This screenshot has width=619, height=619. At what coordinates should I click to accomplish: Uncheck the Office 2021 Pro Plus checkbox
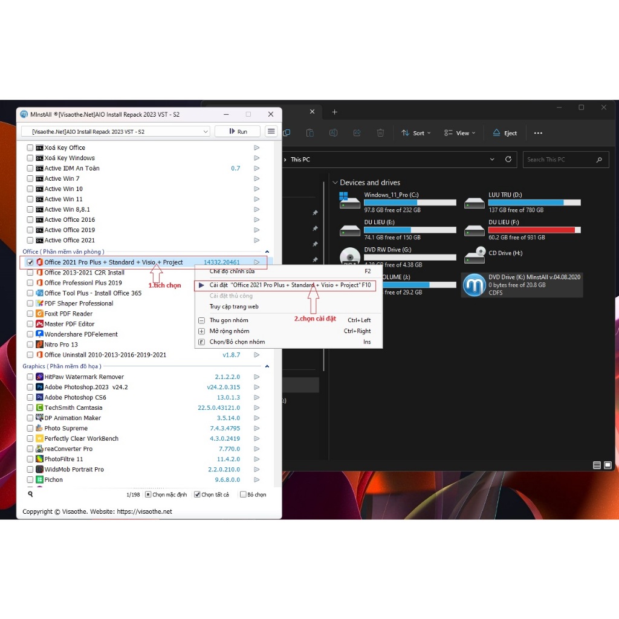30,262
